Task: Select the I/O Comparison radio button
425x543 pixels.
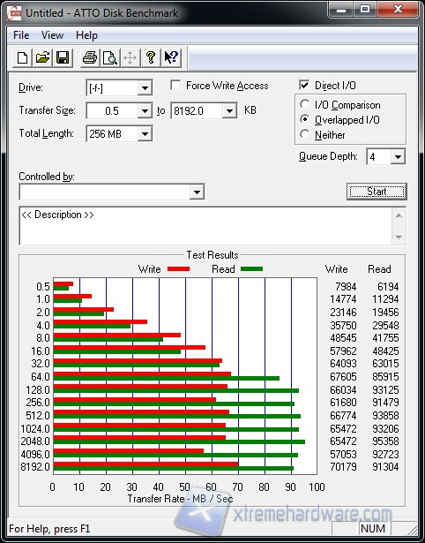Action: [x=305, y=104]
